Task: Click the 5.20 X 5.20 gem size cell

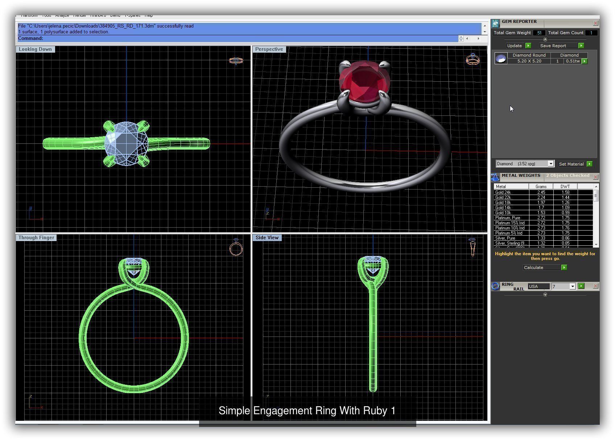Action: (529, 61)
